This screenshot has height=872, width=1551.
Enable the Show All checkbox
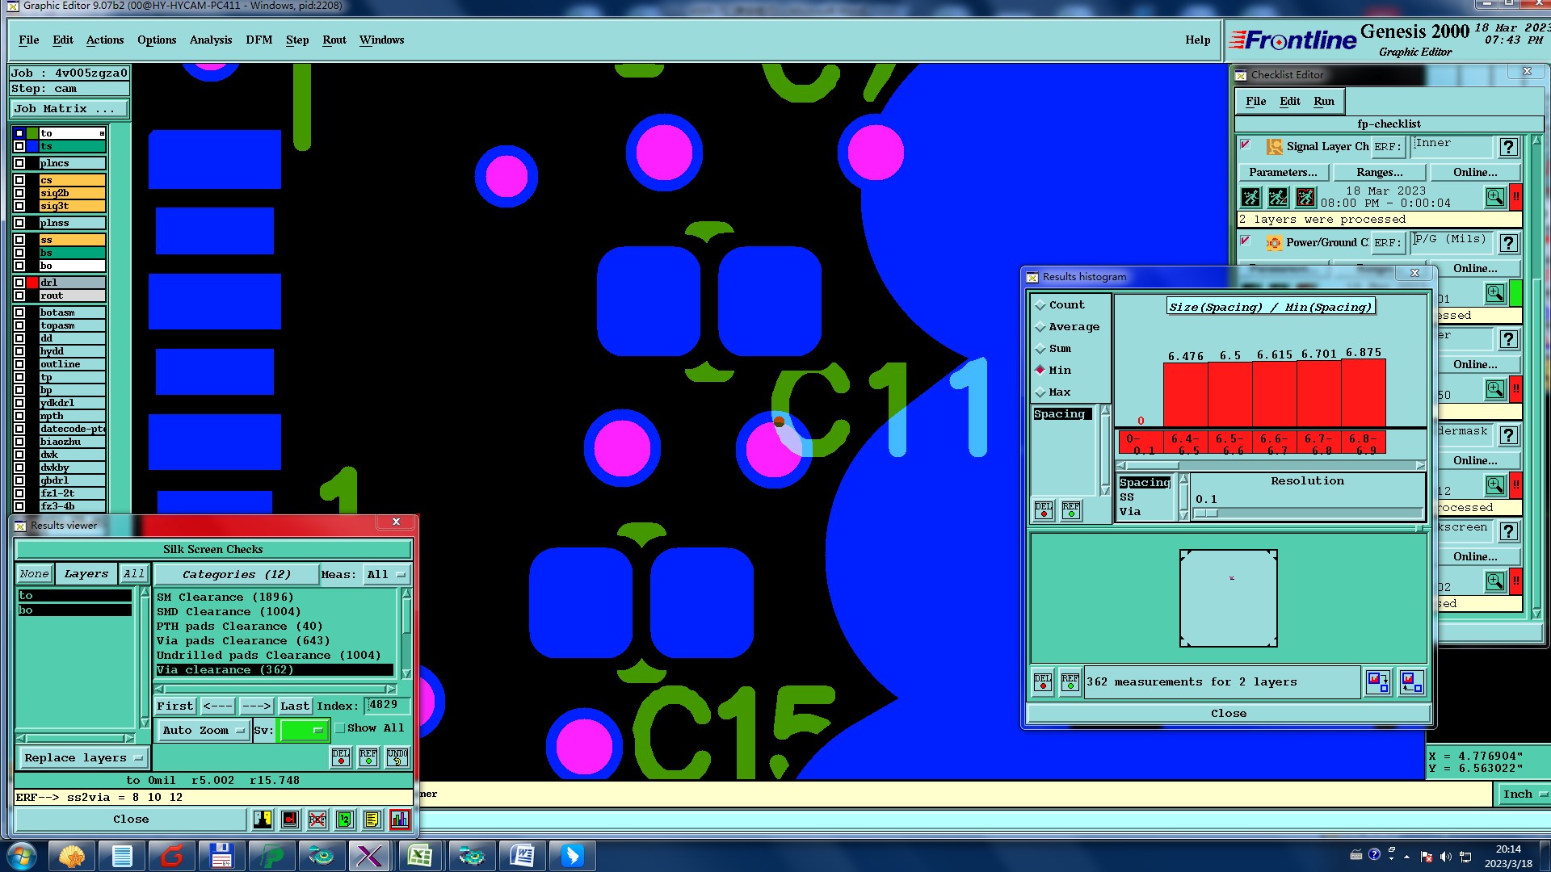[340, 728]
